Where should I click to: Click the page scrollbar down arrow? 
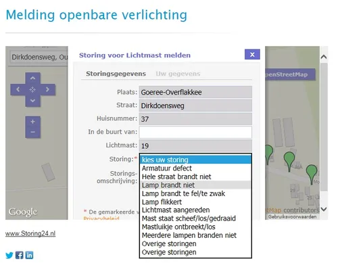[x=324, y=209]
